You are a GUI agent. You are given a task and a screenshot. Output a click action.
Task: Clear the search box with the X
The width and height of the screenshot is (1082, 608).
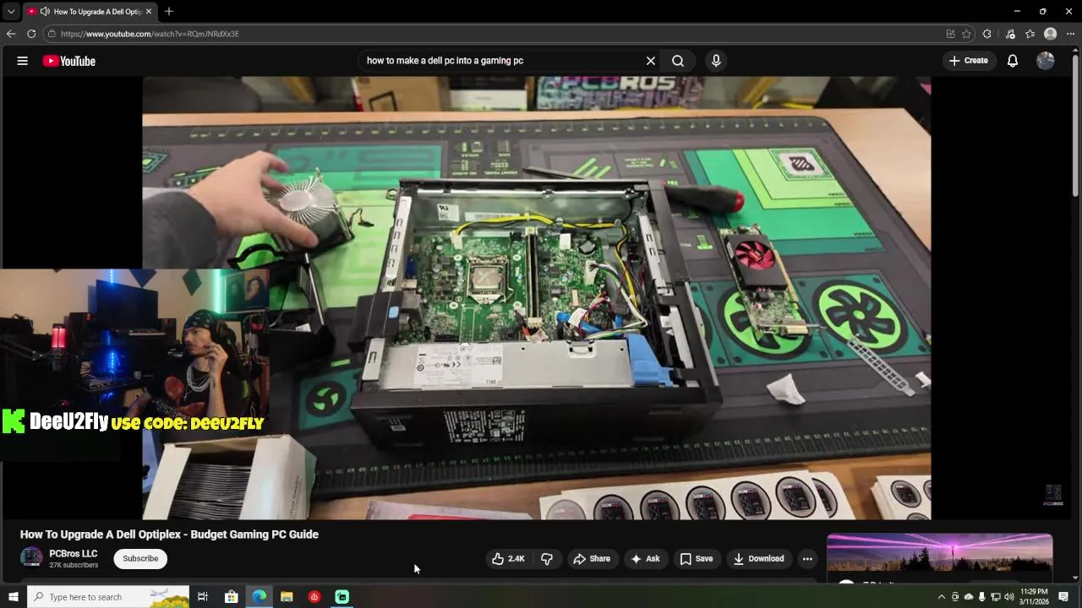tap(651, 61)
